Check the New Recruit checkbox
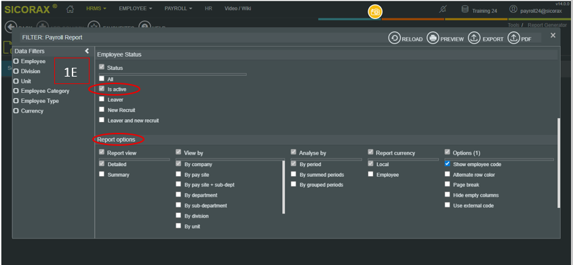The image size is (573, 265). point(102,110)
